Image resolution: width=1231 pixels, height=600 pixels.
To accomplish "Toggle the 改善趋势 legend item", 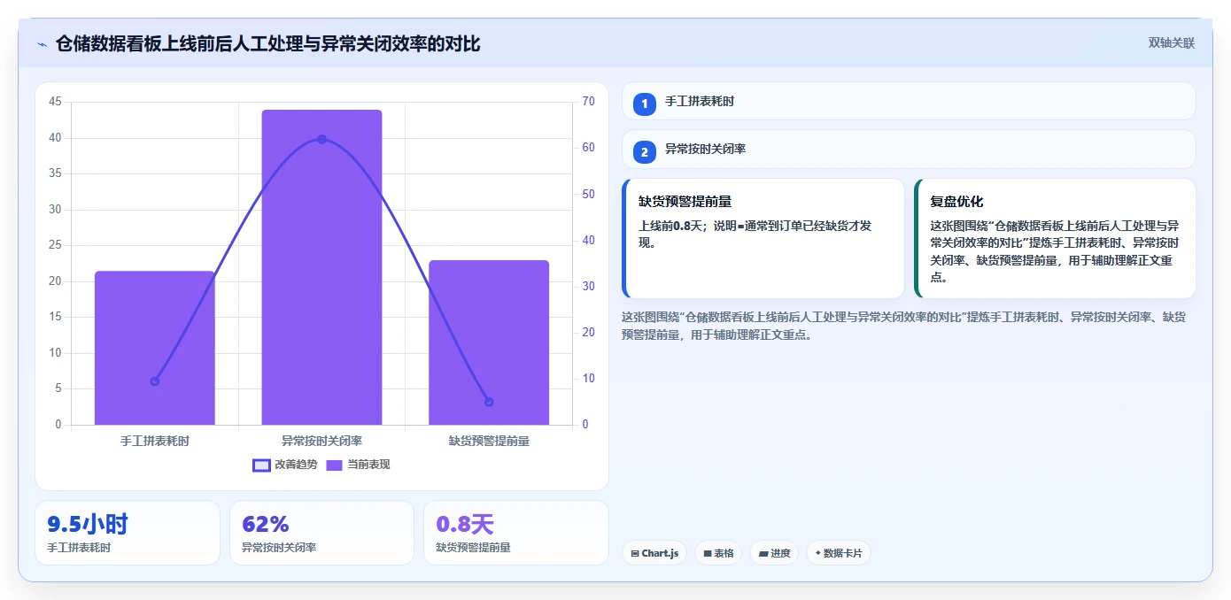I will click(x=284, y=465).
